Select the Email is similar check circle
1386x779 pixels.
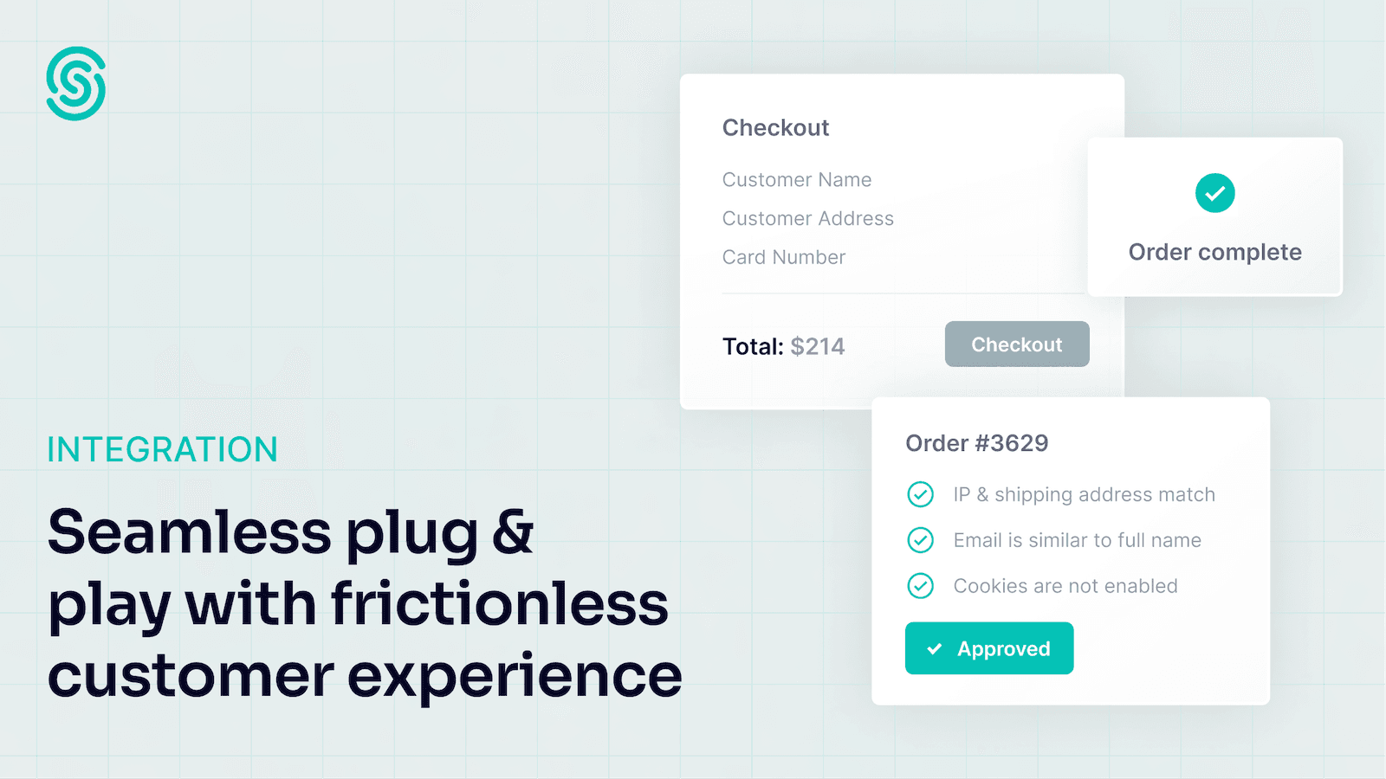click(920, 540)
